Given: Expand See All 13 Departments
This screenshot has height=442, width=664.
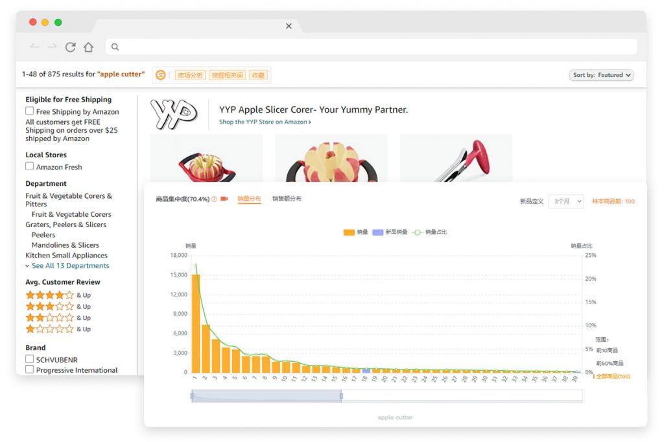Looking at the screenshot, I should click(x=70, y=265).
